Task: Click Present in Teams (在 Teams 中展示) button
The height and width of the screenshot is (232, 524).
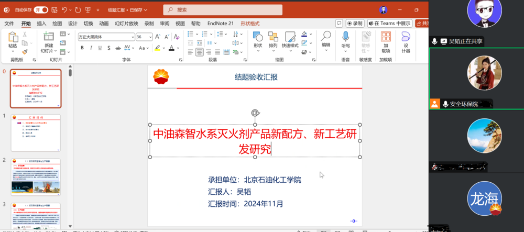Action: 389,24
